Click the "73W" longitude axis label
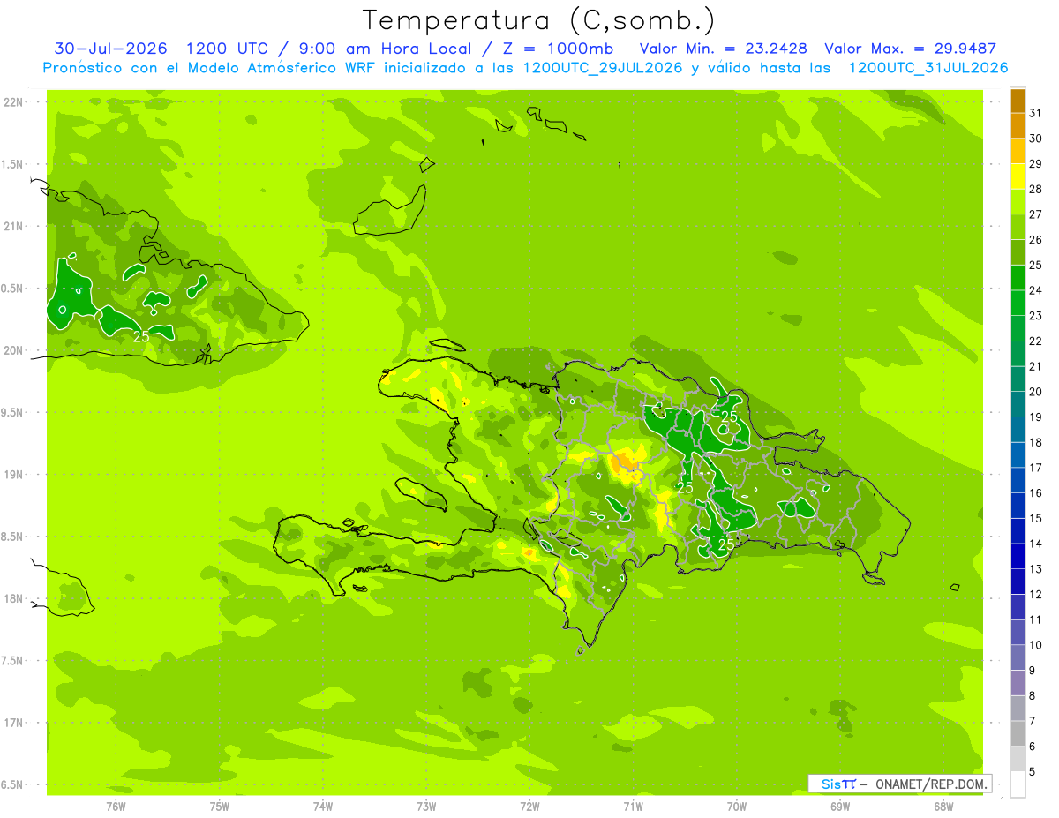The image size is (1059, 818). [x=426, y=807]
